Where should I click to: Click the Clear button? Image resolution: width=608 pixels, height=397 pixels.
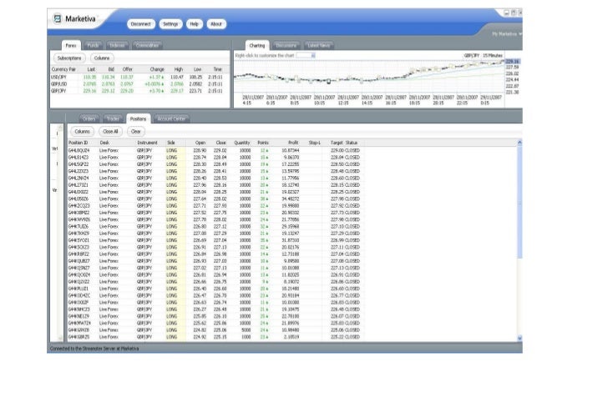pos(135,132)
